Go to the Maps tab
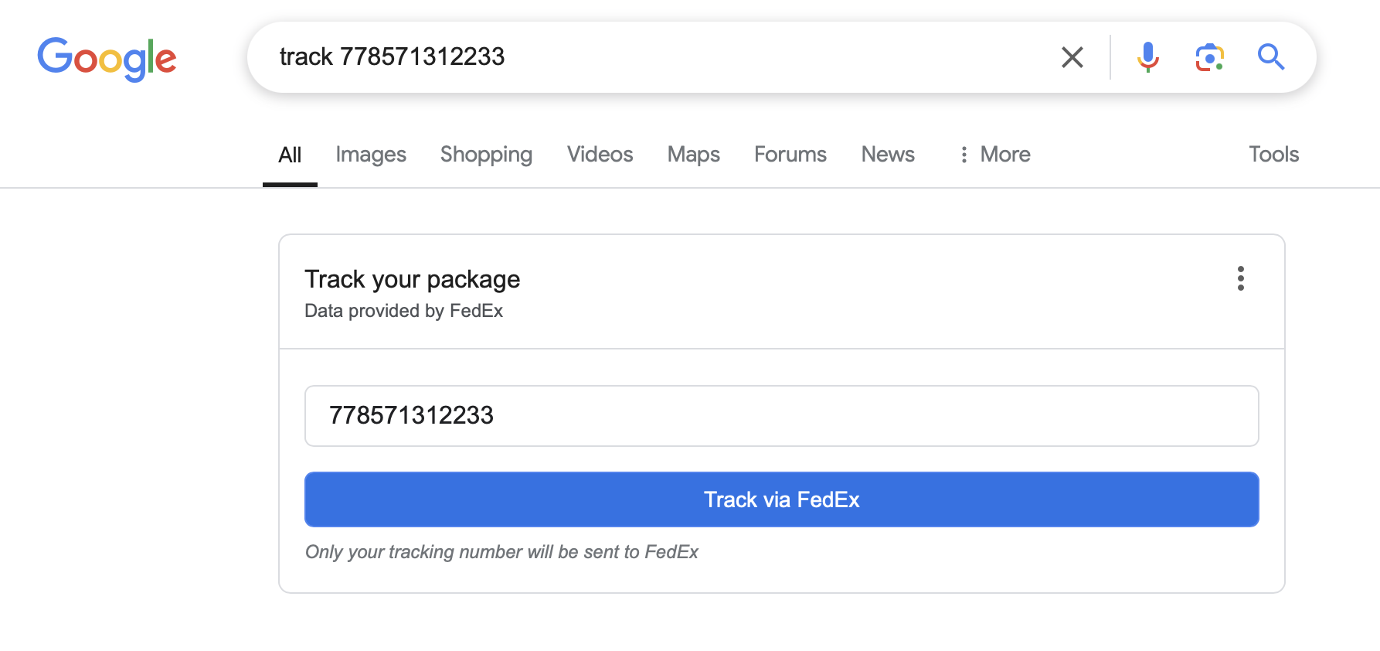1380x651 pixels. (x=693, y=155)
